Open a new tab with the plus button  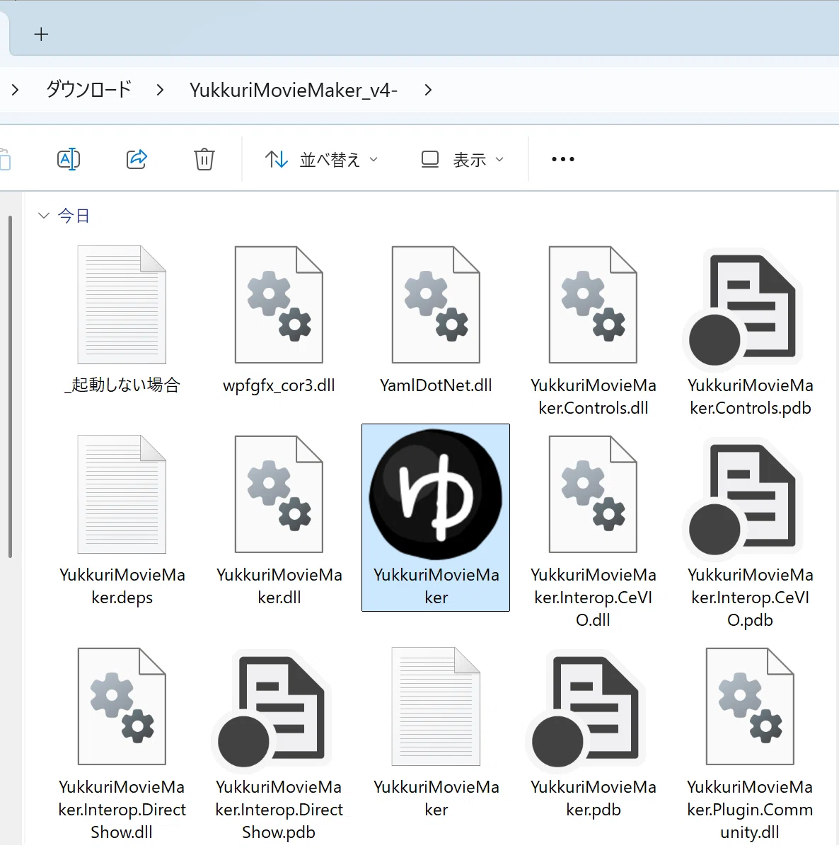tap(41, 34)
